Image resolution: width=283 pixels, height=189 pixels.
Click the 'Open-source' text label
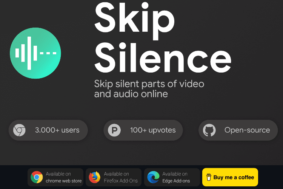click(247, 130)
